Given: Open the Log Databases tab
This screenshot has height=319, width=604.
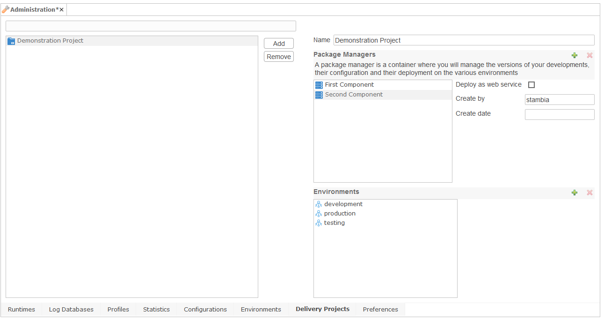Looking at the screenshot, I should [71, 309].
